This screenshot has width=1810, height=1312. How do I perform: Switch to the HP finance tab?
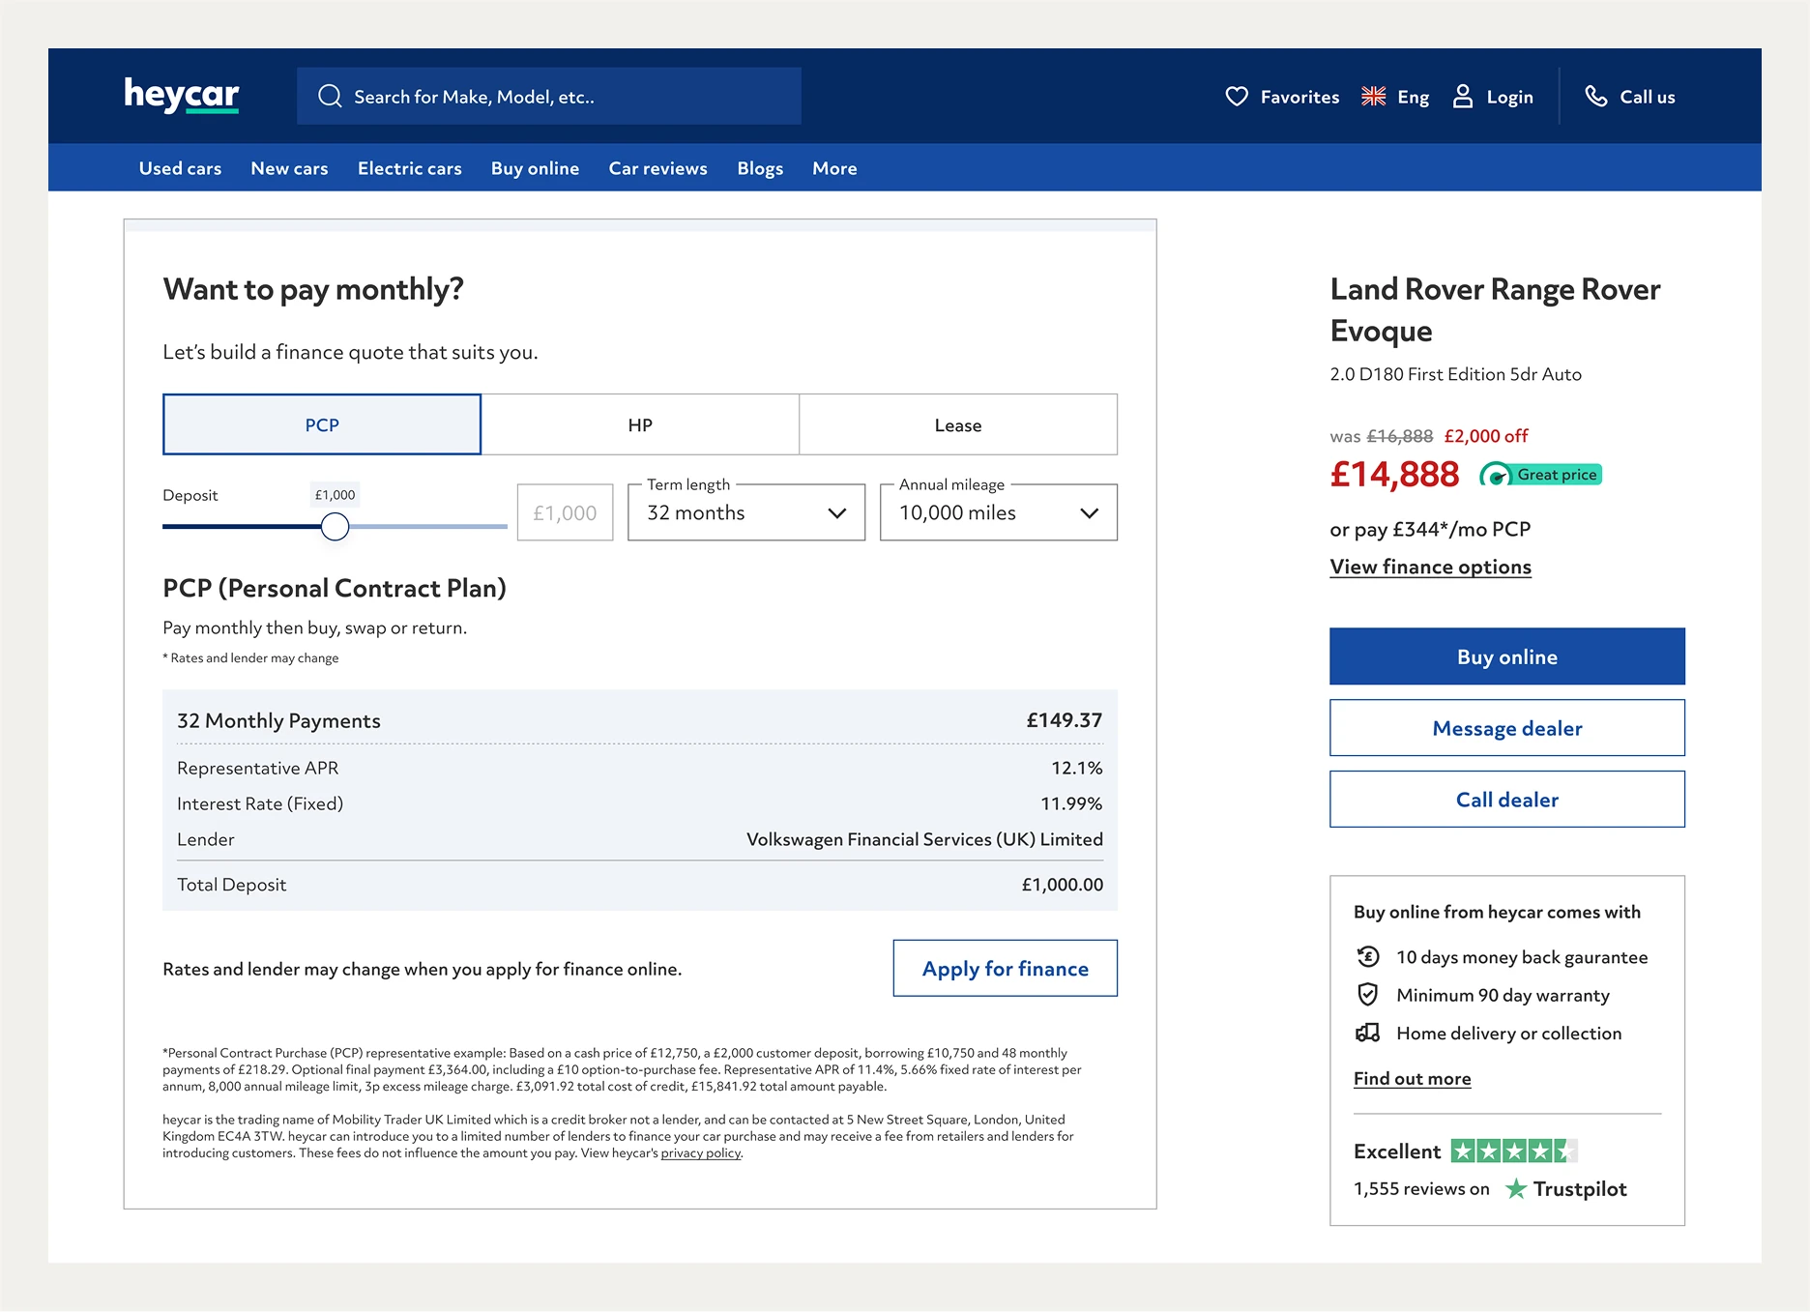[640, 424]
